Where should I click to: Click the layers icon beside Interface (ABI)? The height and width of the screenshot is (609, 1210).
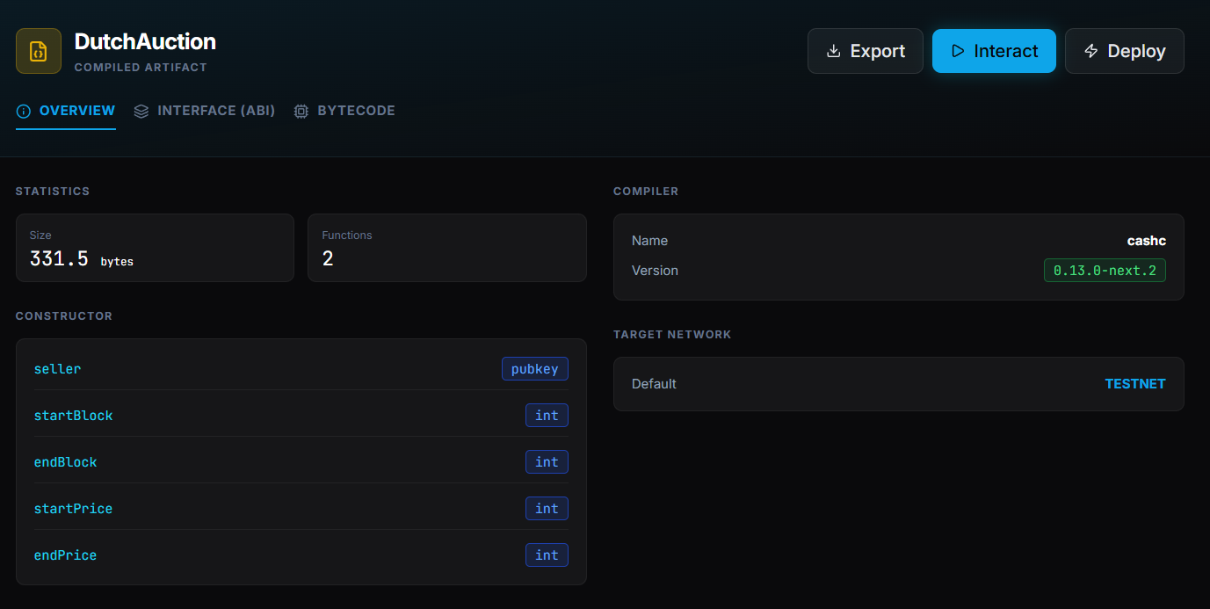point(141,112)
